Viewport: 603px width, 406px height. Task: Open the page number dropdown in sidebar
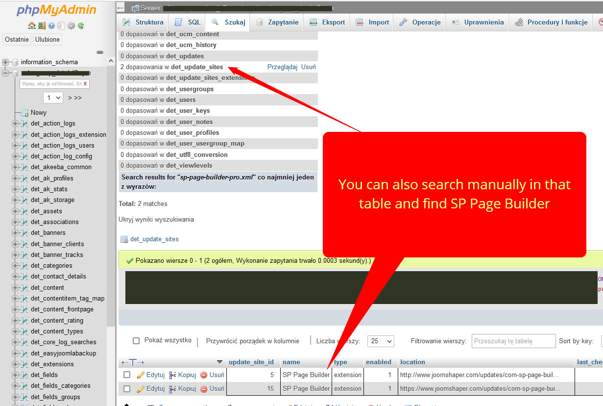[x=53, y=98]
